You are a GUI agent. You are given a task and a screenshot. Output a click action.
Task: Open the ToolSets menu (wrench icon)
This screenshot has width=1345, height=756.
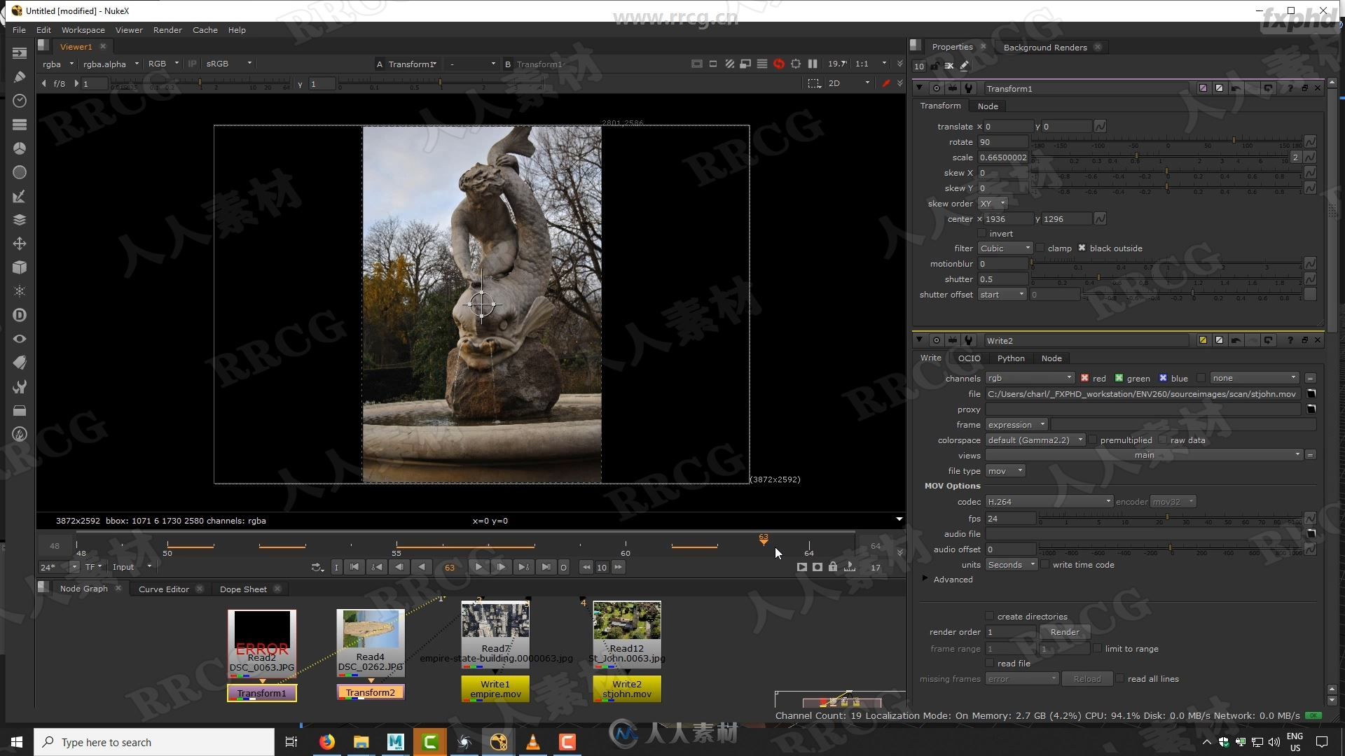(x=20, y=386)
